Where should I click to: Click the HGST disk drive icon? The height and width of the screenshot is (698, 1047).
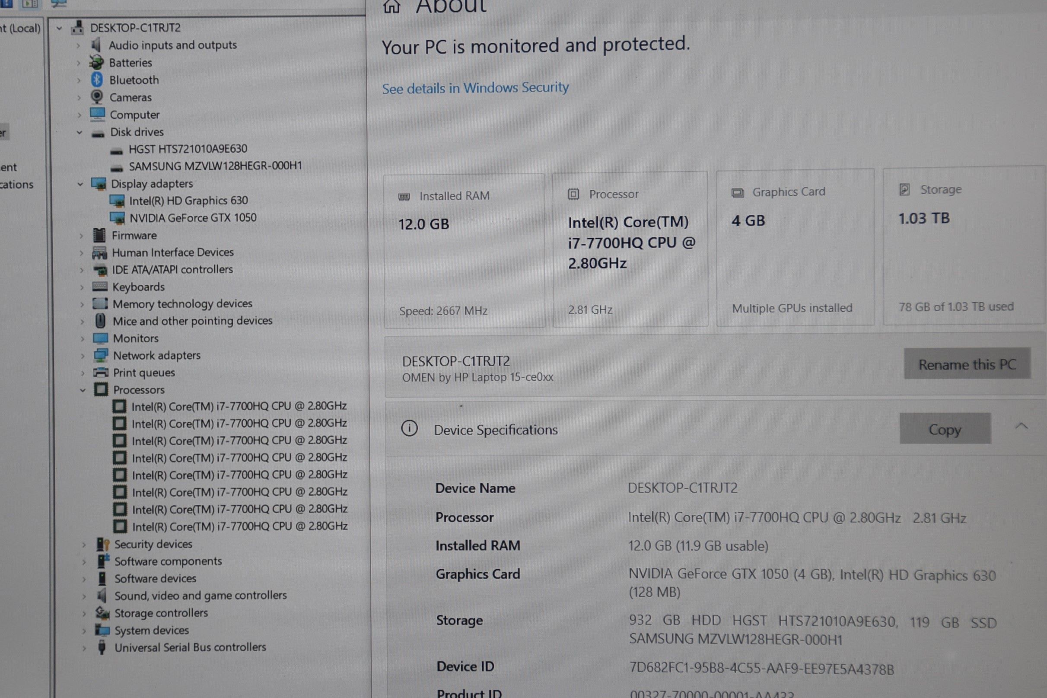pyautogui.click(x=116, y=151)
